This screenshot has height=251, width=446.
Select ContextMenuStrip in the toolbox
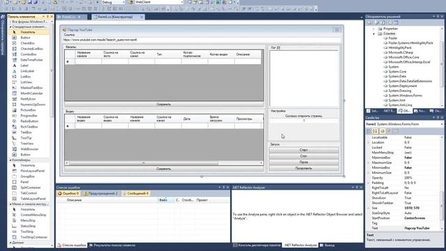(33, 215)
